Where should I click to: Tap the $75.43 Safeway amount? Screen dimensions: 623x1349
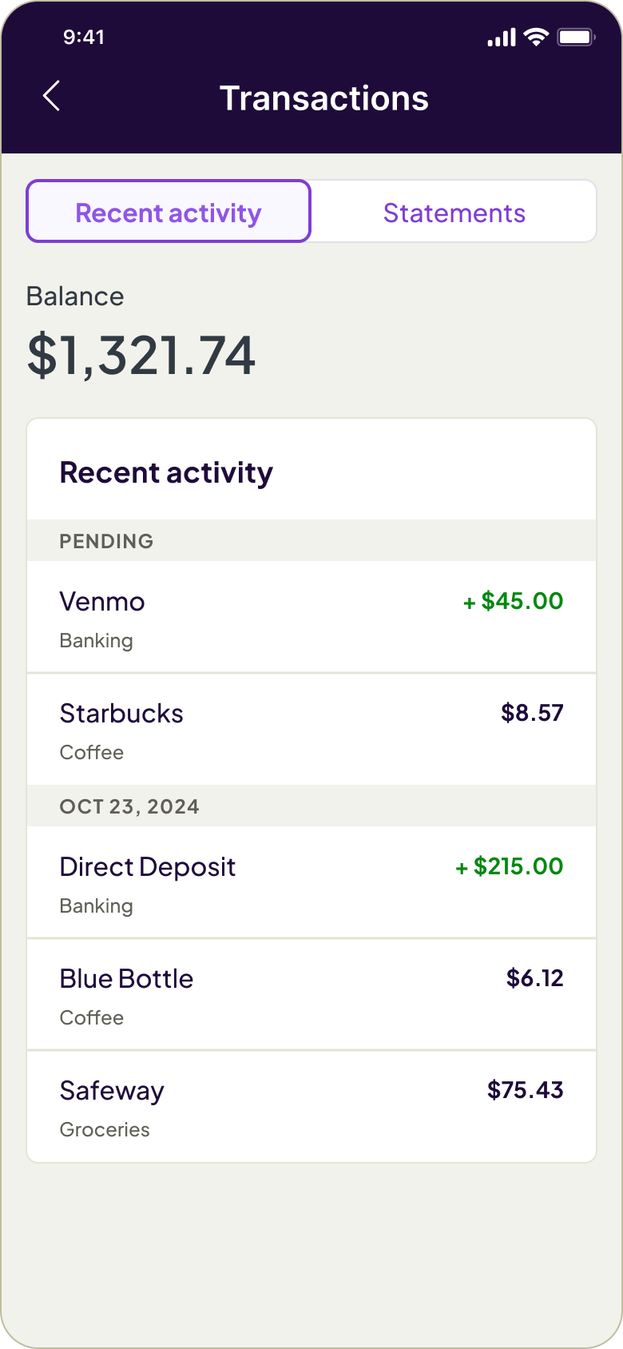[526, 1090]
